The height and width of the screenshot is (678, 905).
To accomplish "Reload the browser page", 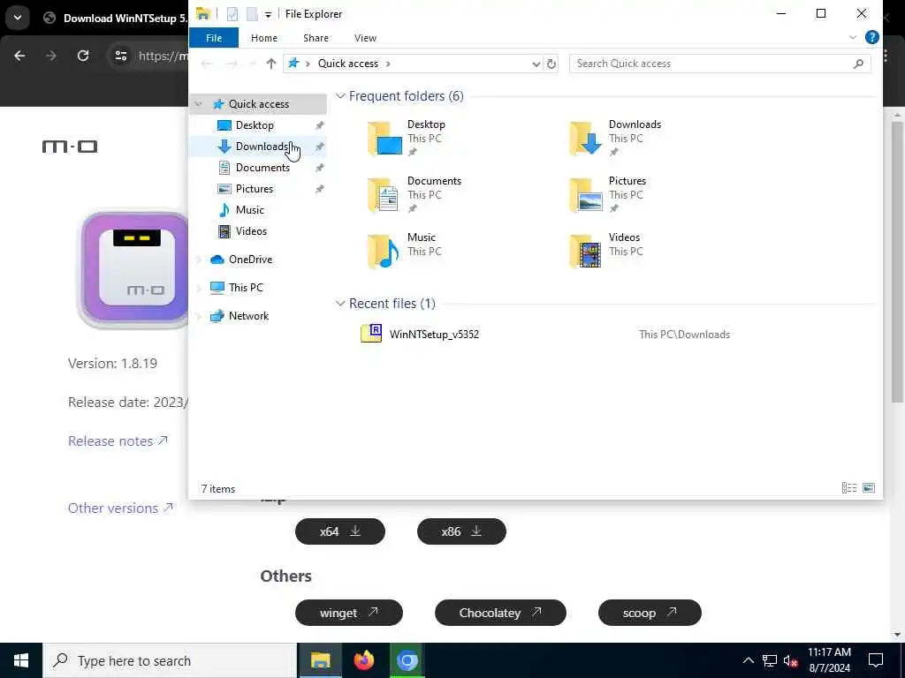I will (83, 56).
